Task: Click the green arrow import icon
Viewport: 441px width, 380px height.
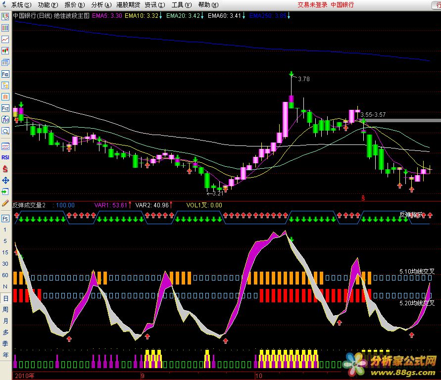Action: click(x=5, y=191)
